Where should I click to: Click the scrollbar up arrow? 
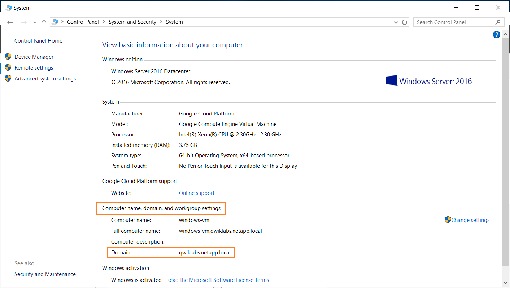(505, 34)
